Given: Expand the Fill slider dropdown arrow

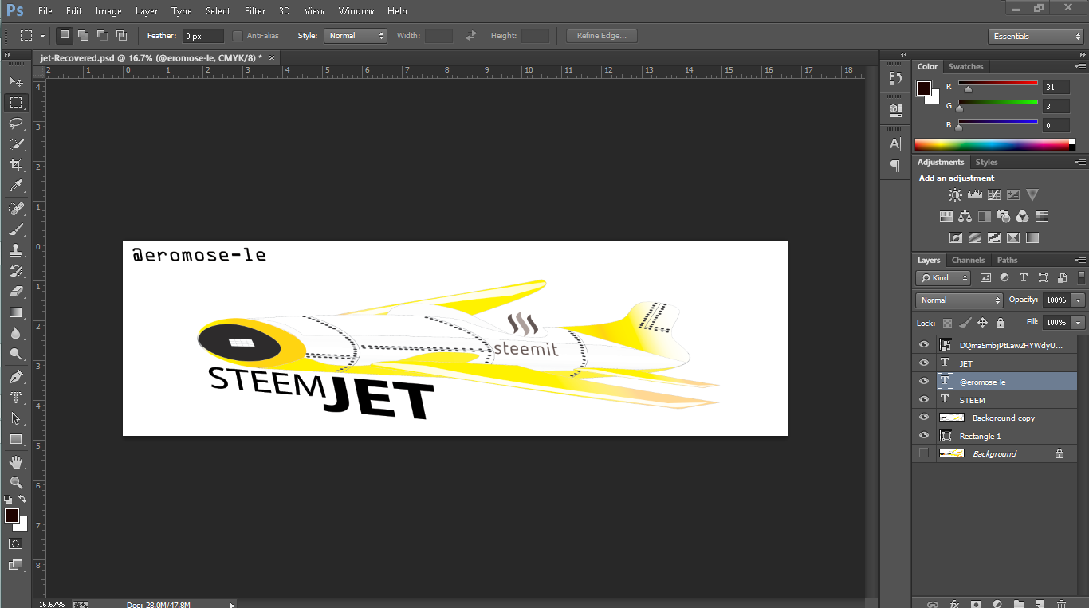Looking at the screenshot, I should 1079,323.
